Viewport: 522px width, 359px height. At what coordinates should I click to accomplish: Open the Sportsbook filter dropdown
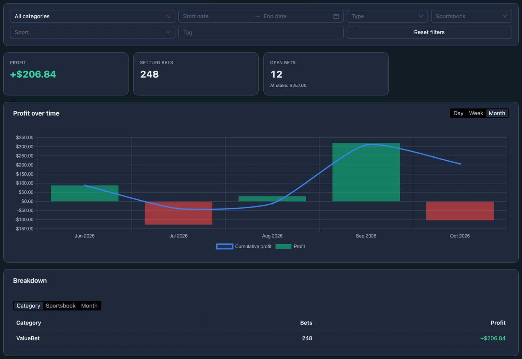click(x=471, y=16)
